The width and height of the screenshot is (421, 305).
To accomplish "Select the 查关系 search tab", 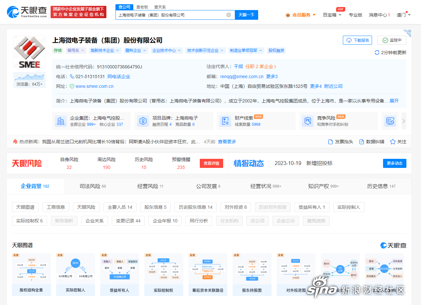I will tap(160, 7).
